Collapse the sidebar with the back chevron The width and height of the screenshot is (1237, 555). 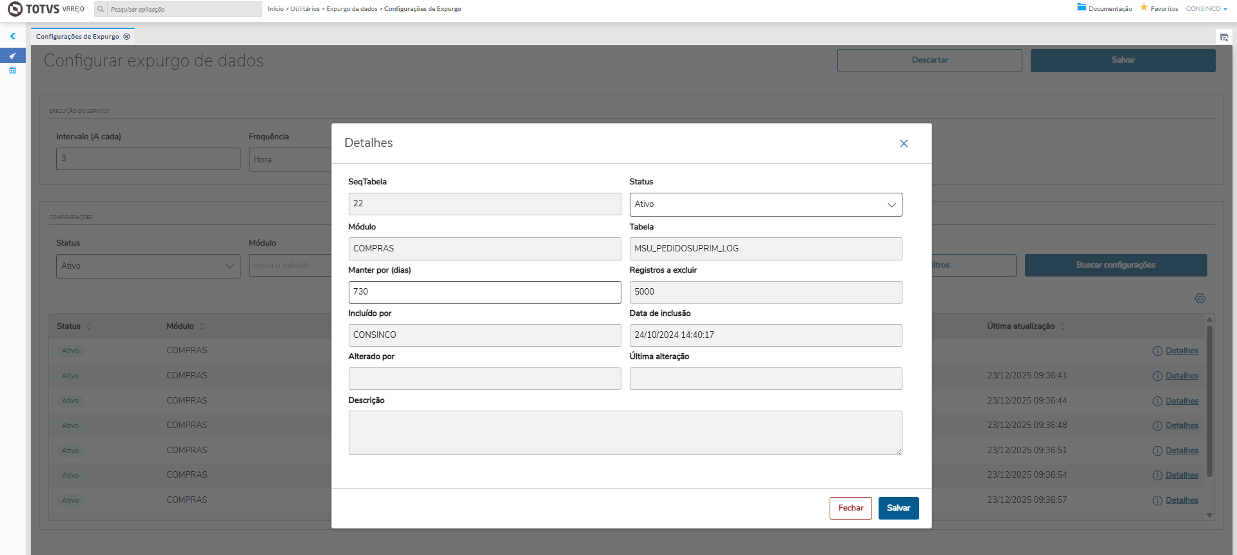tap(13, 37)
